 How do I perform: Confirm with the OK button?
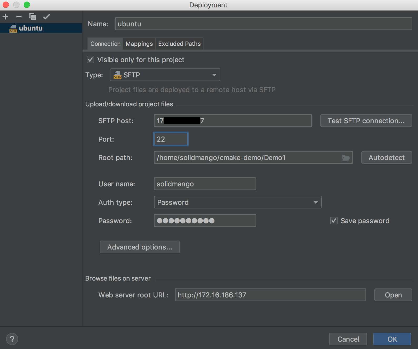(392, 339)
